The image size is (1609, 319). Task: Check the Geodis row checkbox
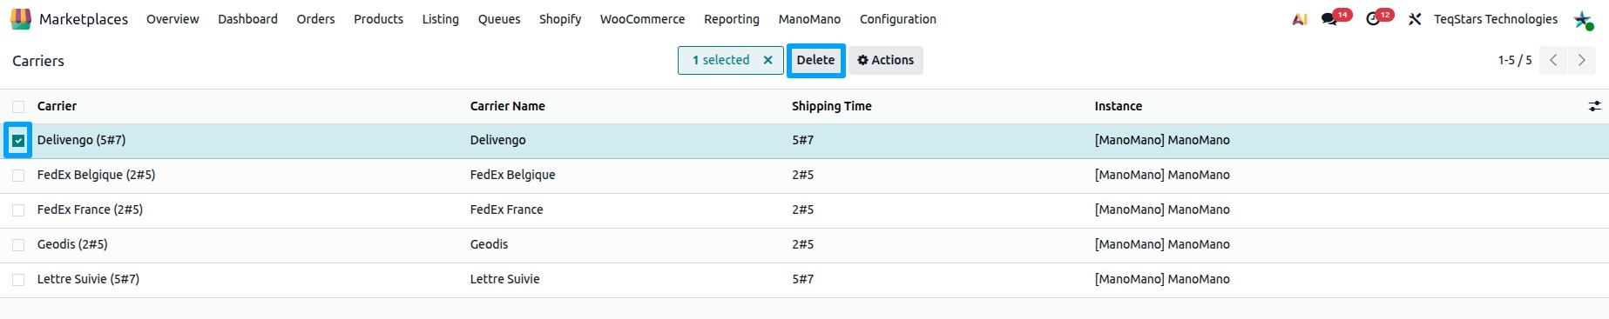(x=18, y=244)
